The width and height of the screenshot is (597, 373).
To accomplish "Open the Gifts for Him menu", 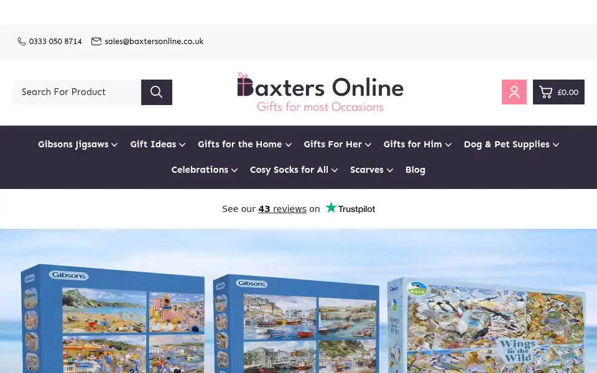I will pyautogui.click(x=413, y=145).
